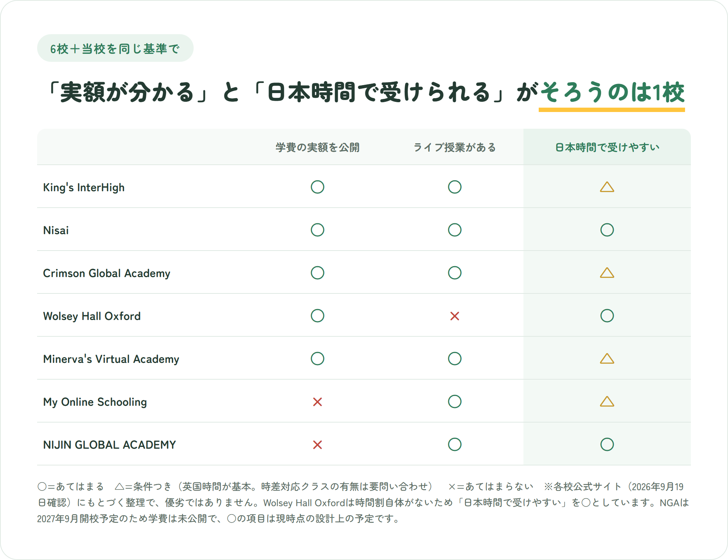Click NIJIN GLOBAL ACADEMY tuition cross mark
The image size is (728, 560).
tap(317, 445)
